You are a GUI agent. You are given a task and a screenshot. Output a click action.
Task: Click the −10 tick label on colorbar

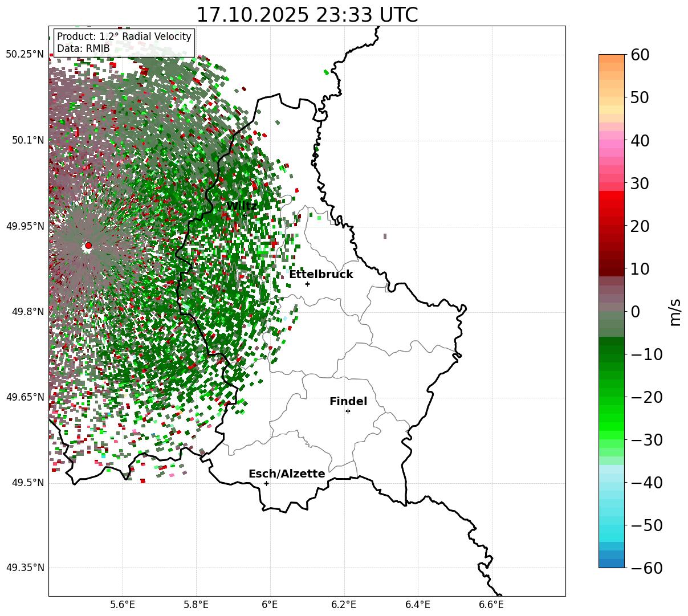point(646,354)
